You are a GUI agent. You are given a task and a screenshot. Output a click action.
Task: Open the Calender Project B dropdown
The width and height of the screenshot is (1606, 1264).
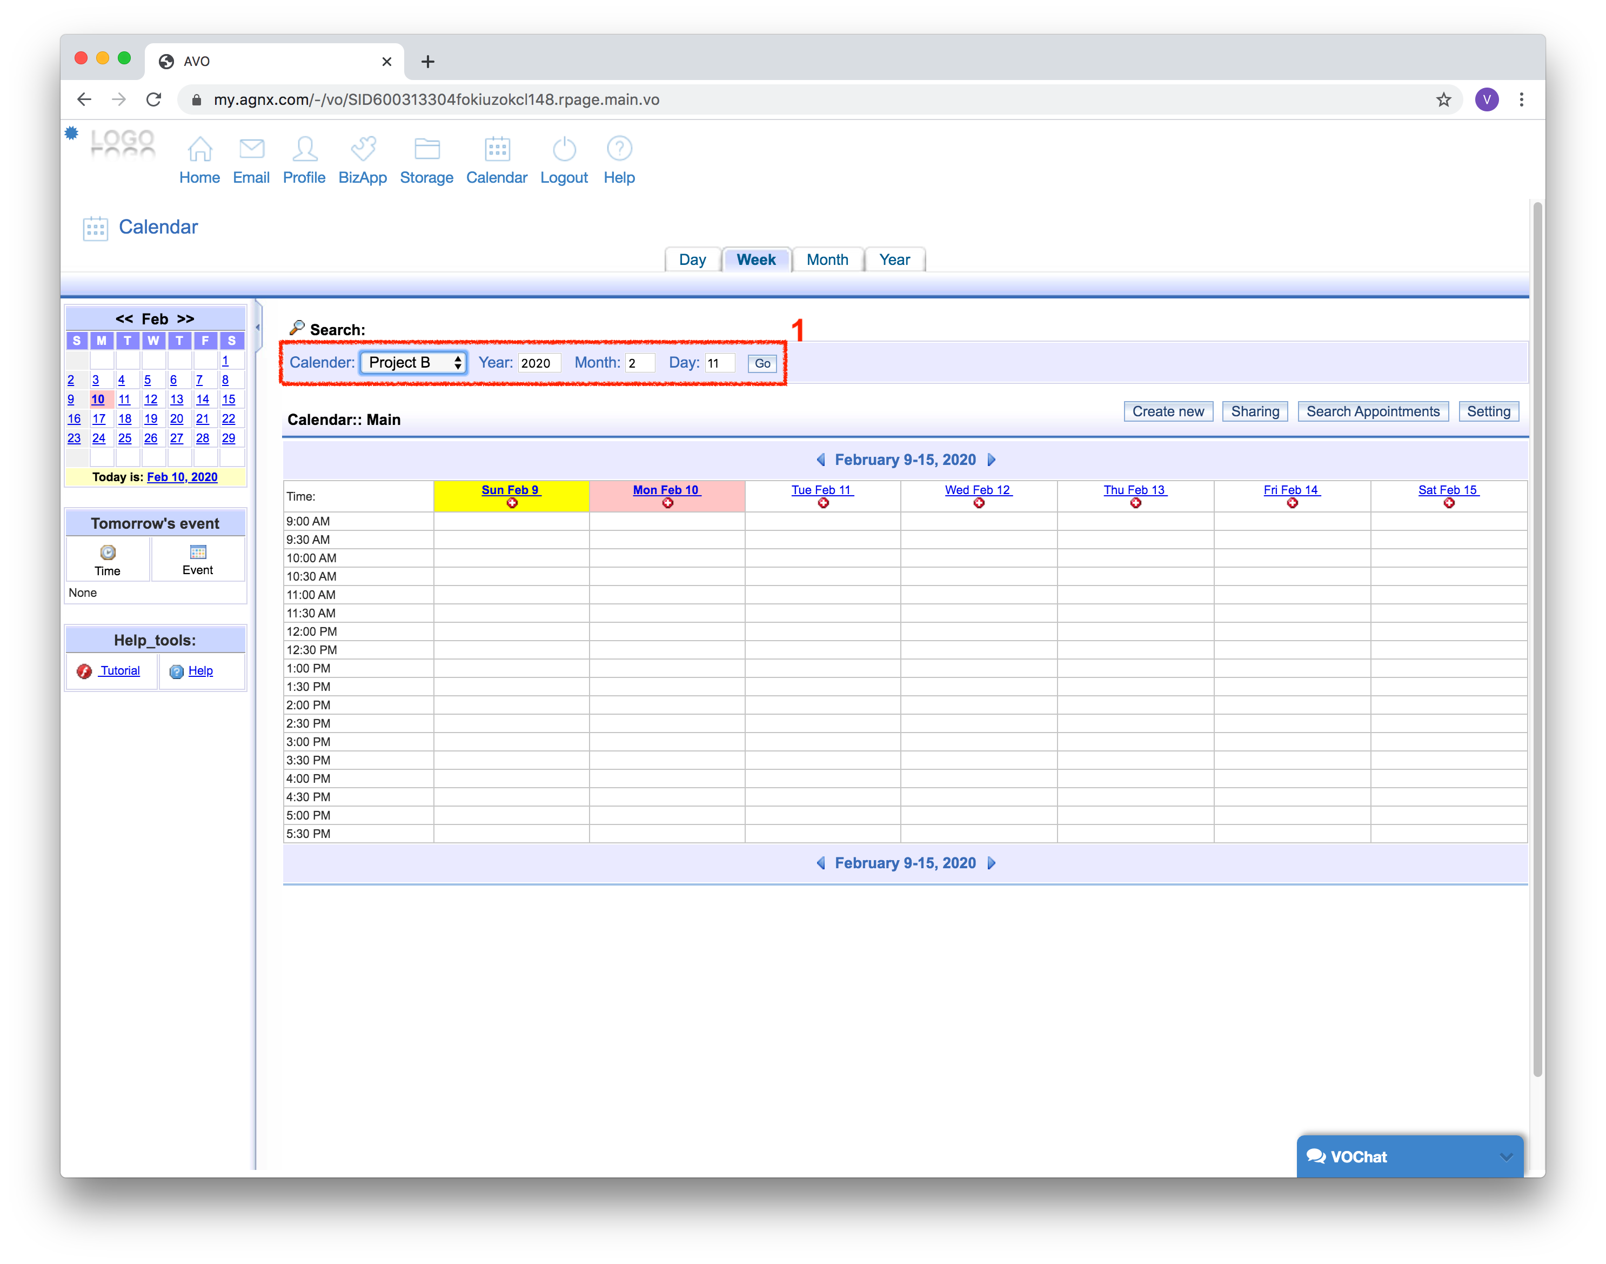click(413, 363)
